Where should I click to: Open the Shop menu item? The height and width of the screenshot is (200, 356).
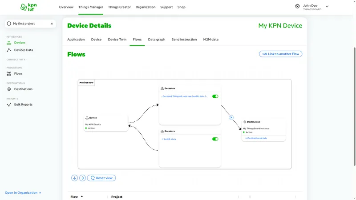pos(182,7)
